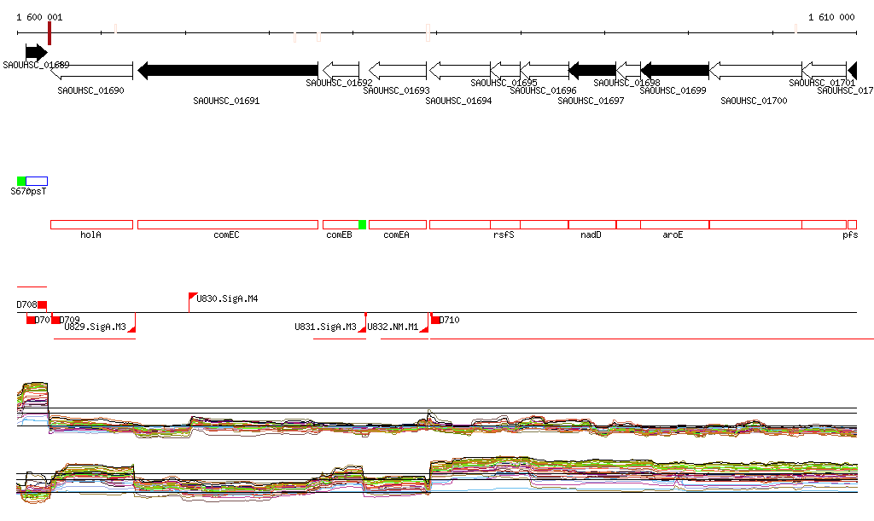This screenshot has height=521, width=874.
Task: Select the green box beside comEB
Action: [362, 225]
